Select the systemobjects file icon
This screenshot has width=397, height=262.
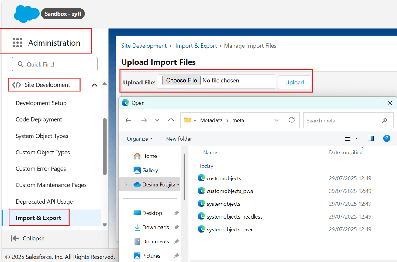[x=201, y=204]
